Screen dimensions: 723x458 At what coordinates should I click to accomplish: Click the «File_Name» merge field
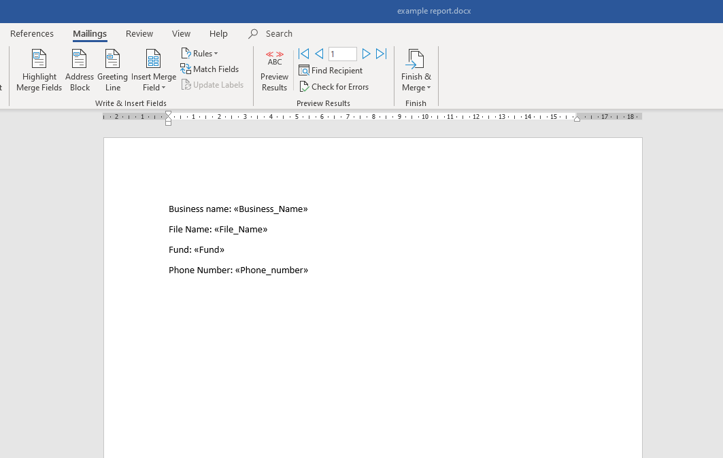(x=241, y=230)
